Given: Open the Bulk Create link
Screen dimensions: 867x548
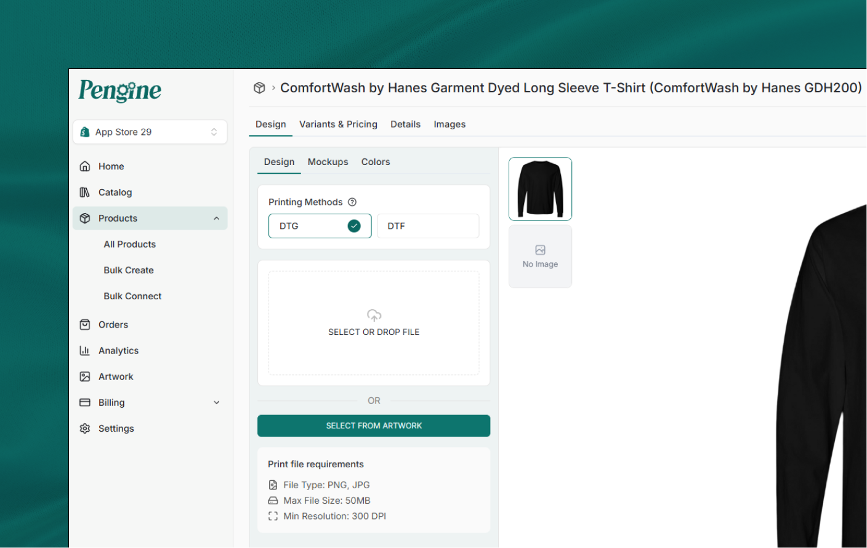Looking at the screenshot, I should (129, 270).
